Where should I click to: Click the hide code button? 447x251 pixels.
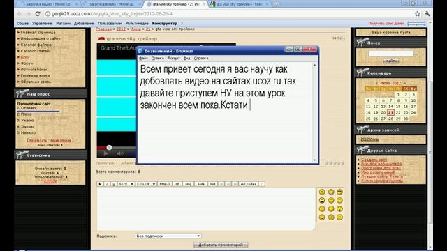(x=201, y=184)
